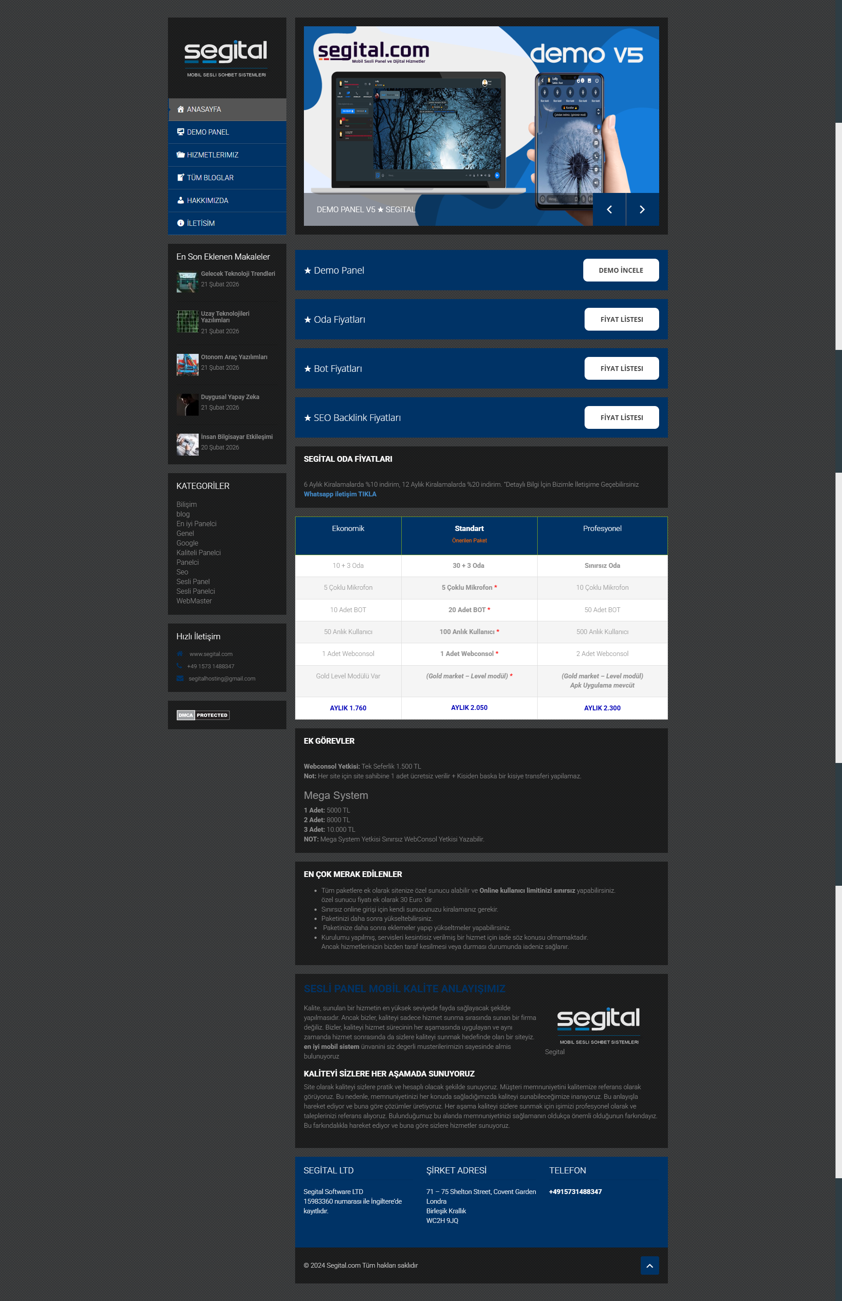Open the HAKKIMIZDA menu item

[227, 200]
